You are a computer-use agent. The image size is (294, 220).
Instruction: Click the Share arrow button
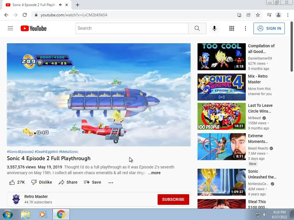point(68,182)
